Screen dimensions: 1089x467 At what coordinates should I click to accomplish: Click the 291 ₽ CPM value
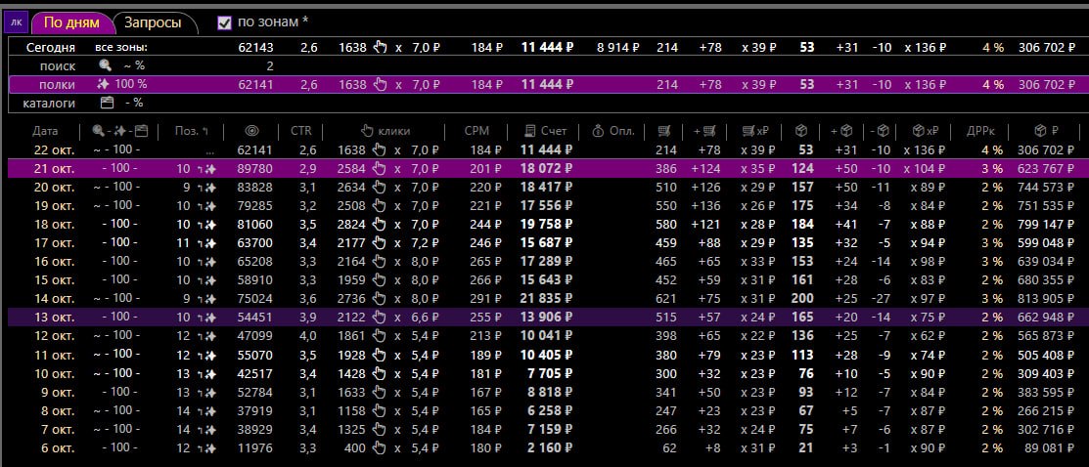click(x=487, y=298)
